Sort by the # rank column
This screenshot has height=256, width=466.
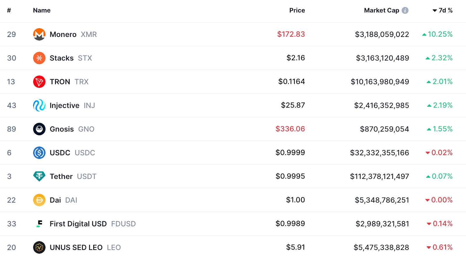(9, 10)
